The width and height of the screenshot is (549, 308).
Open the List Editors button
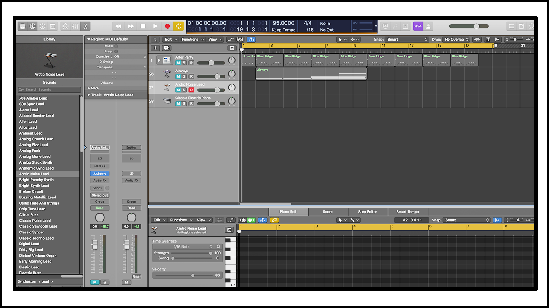(x=511, y=26)
